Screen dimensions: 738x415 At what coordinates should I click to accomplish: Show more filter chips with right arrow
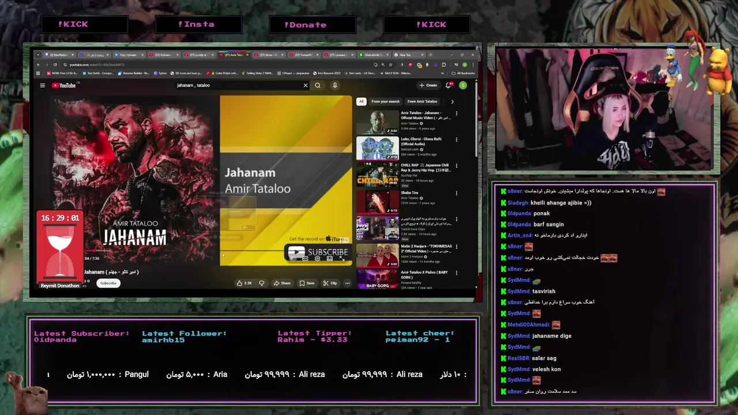click(452, 101)
